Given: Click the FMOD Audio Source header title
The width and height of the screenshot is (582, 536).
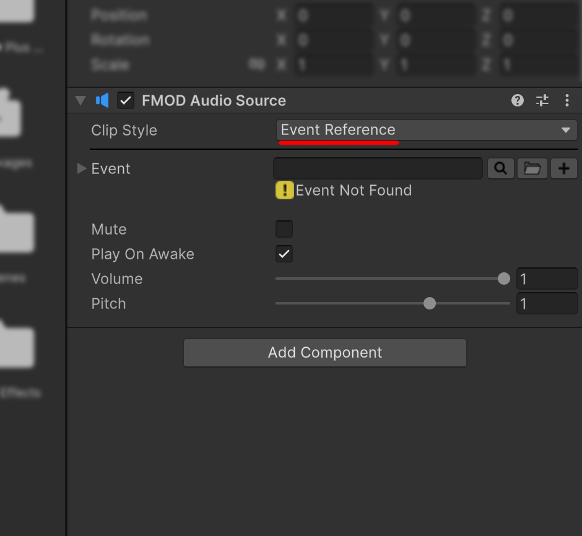Looking at the screenshot, I should click(x=214, y=100).
